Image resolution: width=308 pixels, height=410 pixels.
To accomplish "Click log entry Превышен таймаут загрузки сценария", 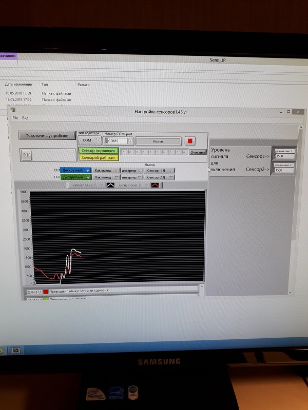I will click(79, 290).
